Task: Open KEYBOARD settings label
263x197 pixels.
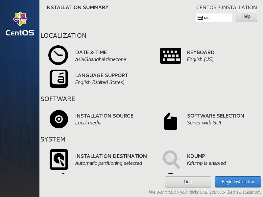Action: coord(201,53)
